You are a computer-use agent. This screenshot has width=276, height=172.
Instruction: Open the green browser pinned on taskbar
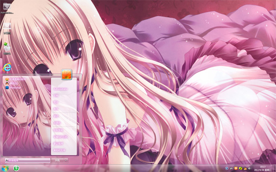(17, 168)
